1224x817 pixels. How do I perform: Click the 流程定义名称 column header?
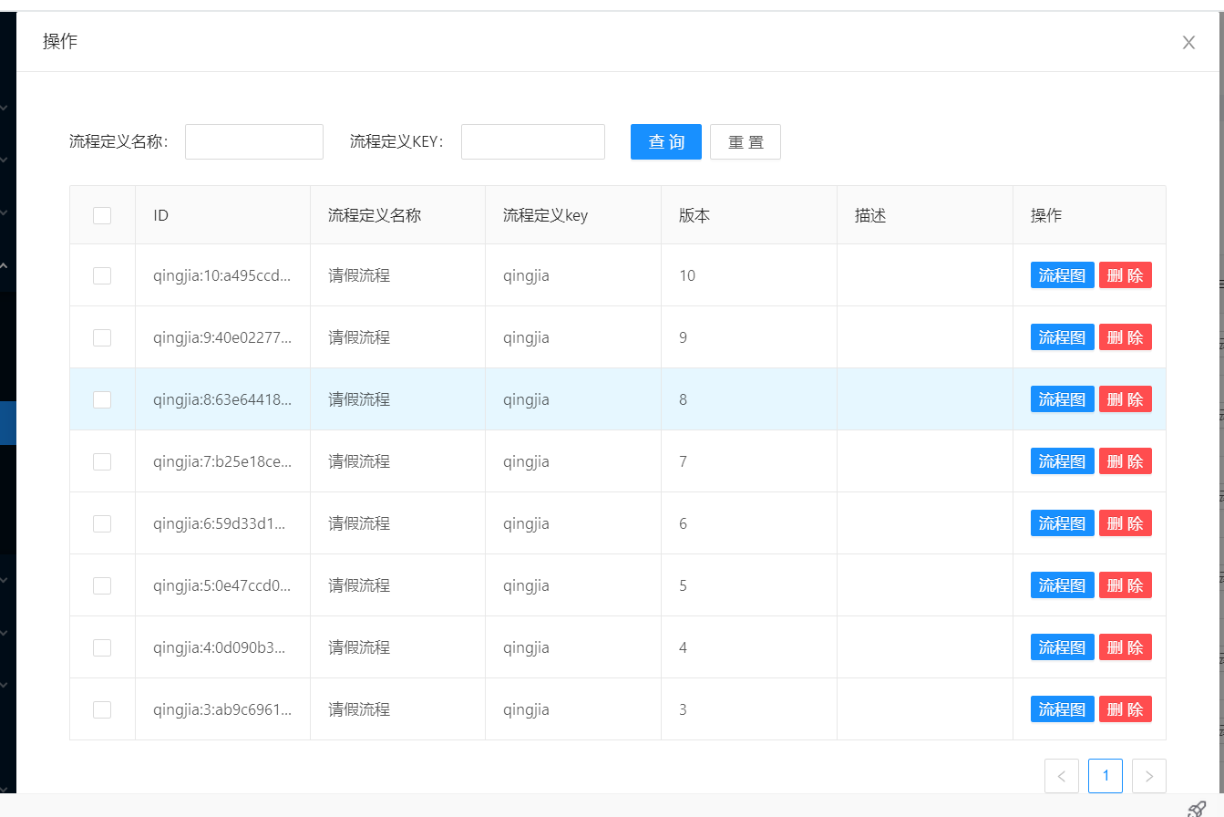[397, 215]
